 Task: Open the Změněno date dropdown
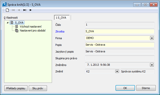click(152, 65)
